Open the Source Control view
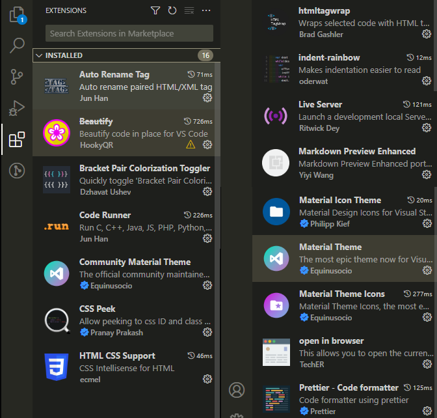Image resolution: width=437 pixels, height=418 pixels. point(17,77)
